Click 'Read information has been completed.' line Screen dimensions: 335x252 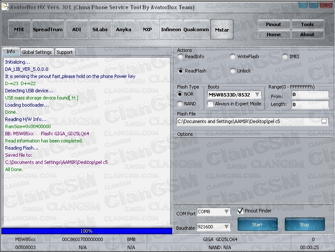44,141
